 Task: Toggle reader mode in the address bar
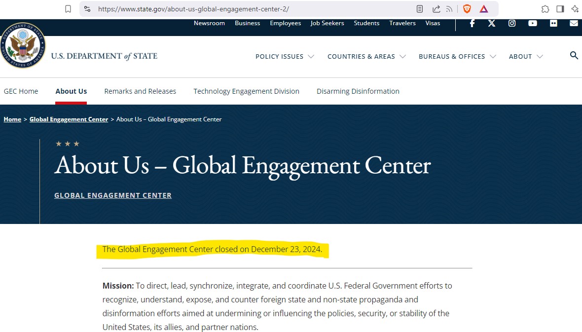tap(420, 9)
